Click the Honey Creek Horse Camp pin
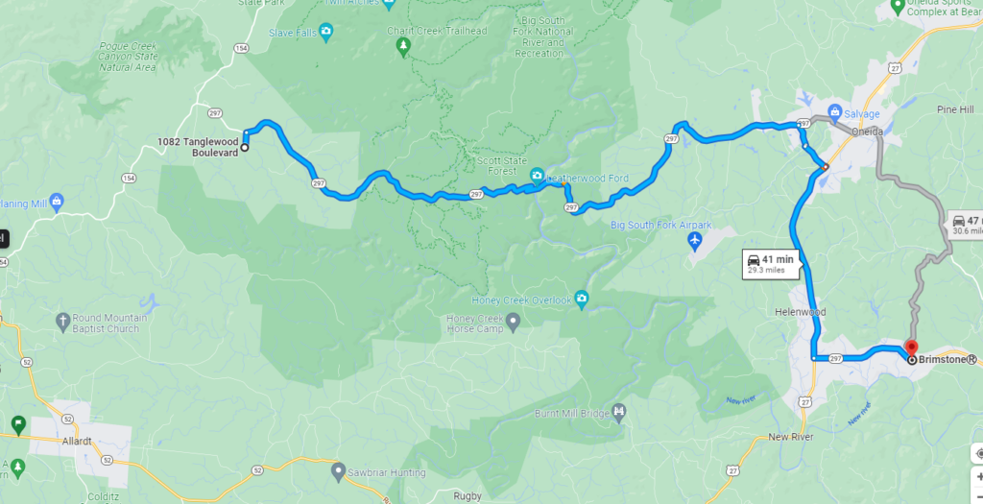Viewport: 983px width, 504px height. [x=514, y=323]
